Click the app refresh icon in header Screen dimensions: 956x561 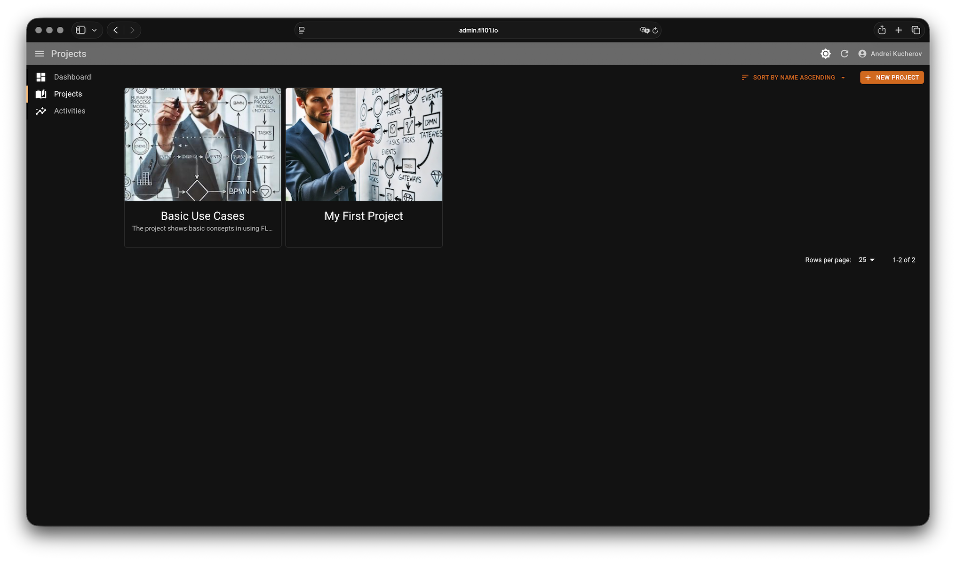click(x=844, y=54)
